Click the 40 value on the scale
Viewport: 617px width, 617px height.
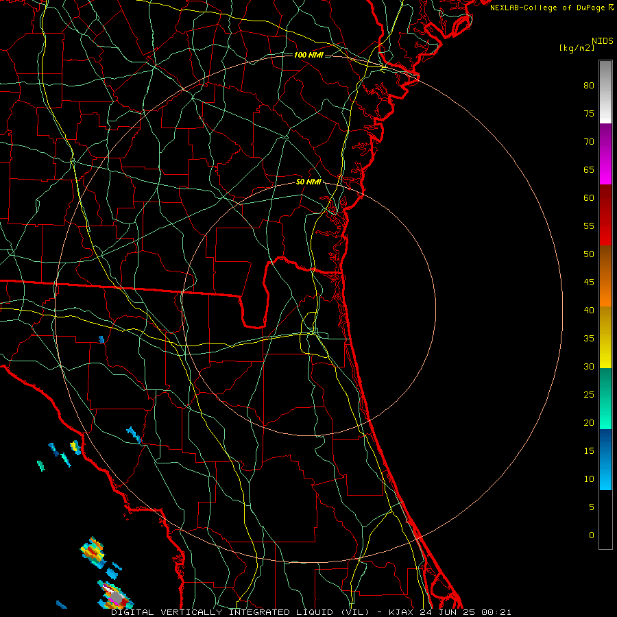(x=589, y=310)
